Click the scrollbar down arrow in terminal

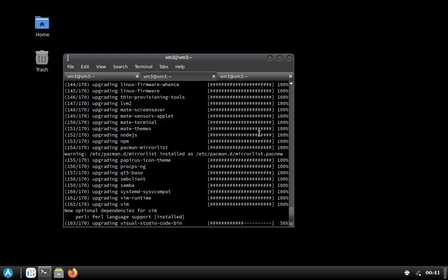[291, 224]
